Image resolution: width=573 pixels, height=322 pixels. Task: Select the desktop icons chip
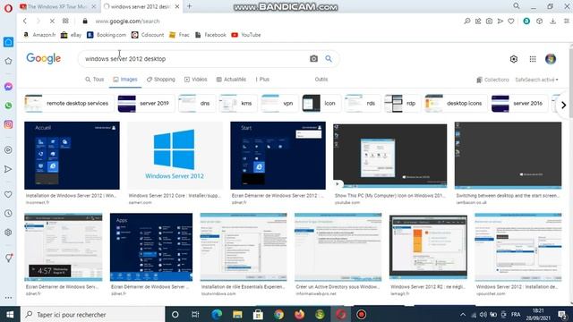(x=456, y=104)
